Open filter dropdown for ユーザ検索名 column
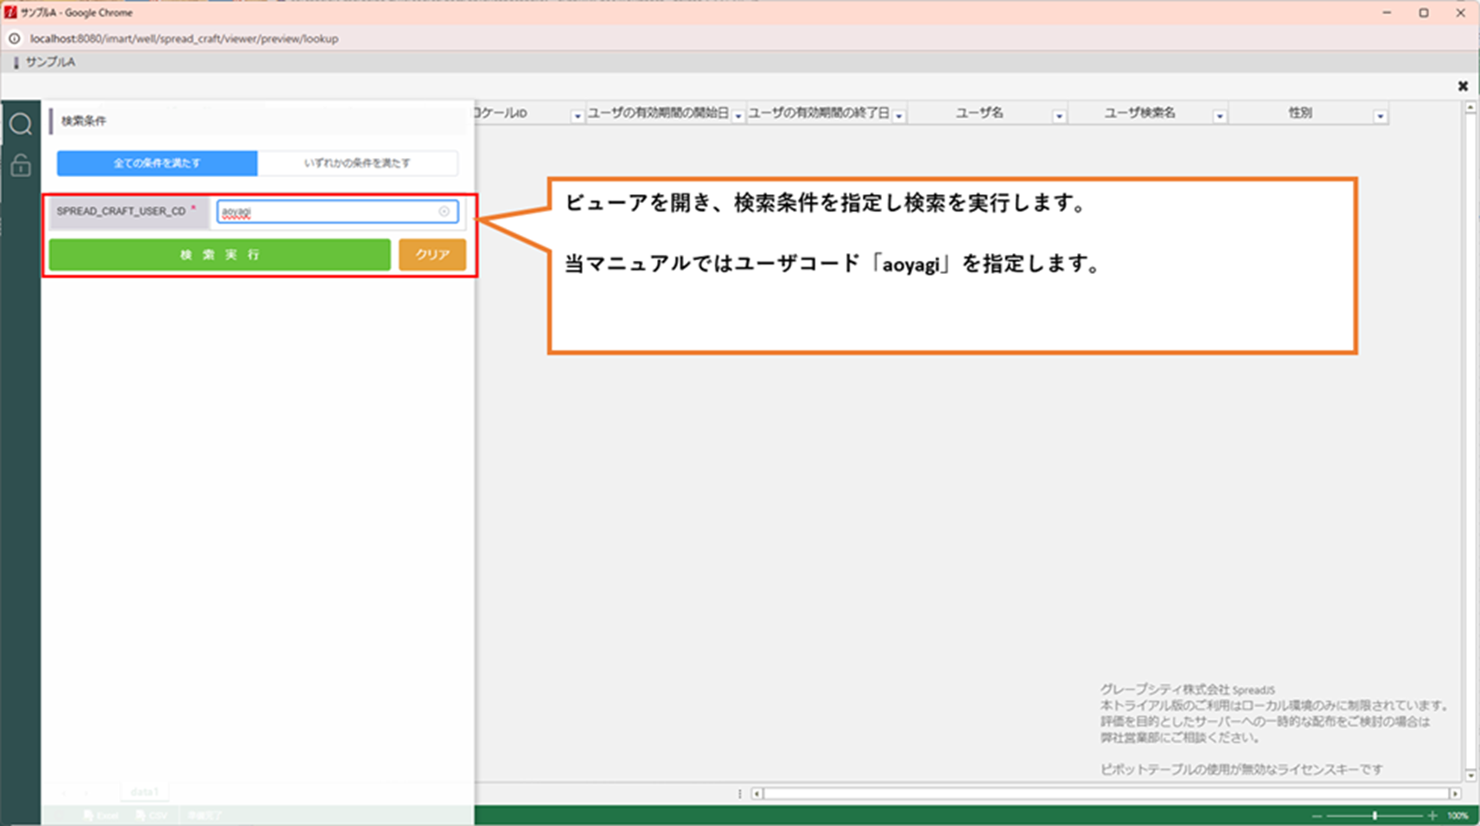This screenshot has width=1480, height=826. (x=1219, y=116)
